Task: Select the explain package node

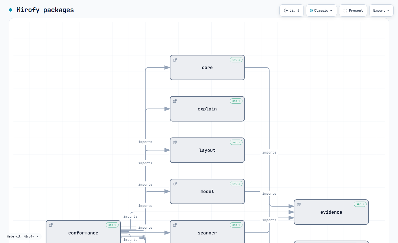Action: coord(207,109)
